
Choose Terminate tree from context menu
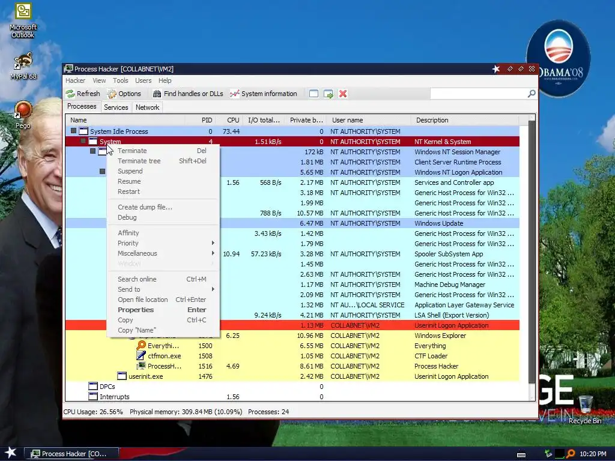click(163, 161)
